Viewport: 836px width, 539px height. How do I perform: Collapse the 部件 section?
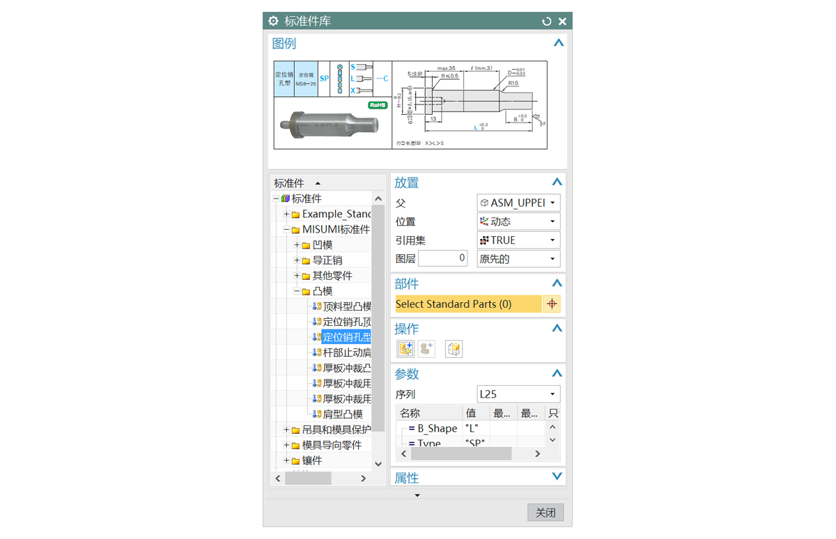[557, 283]
